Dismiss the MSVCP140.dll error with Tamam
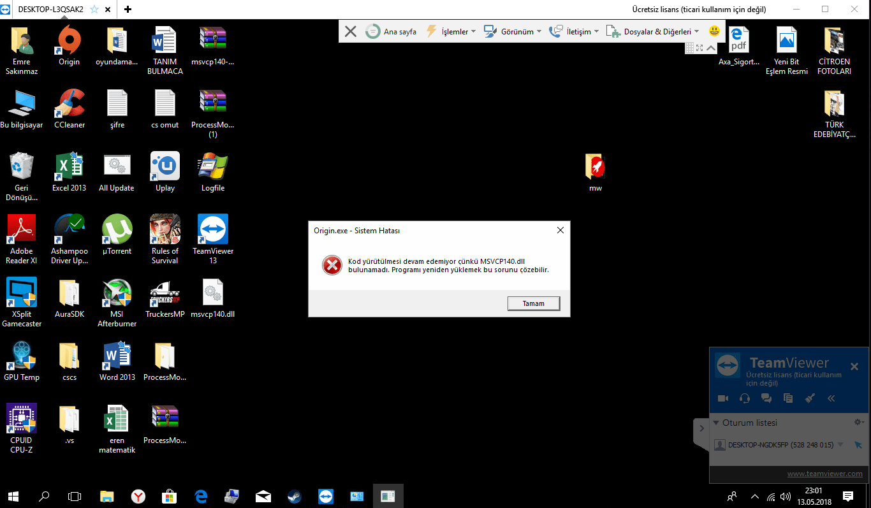 coord(533,303)
